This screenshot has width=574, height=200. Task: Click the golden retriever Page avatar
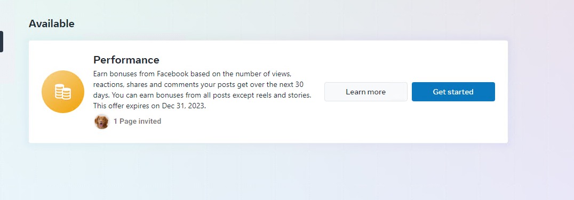tap(102, 121)
